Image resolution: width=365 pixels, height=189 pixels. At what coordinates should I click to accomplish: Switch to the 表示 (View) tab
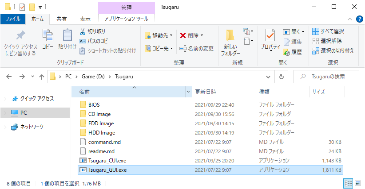coord(85,19)
